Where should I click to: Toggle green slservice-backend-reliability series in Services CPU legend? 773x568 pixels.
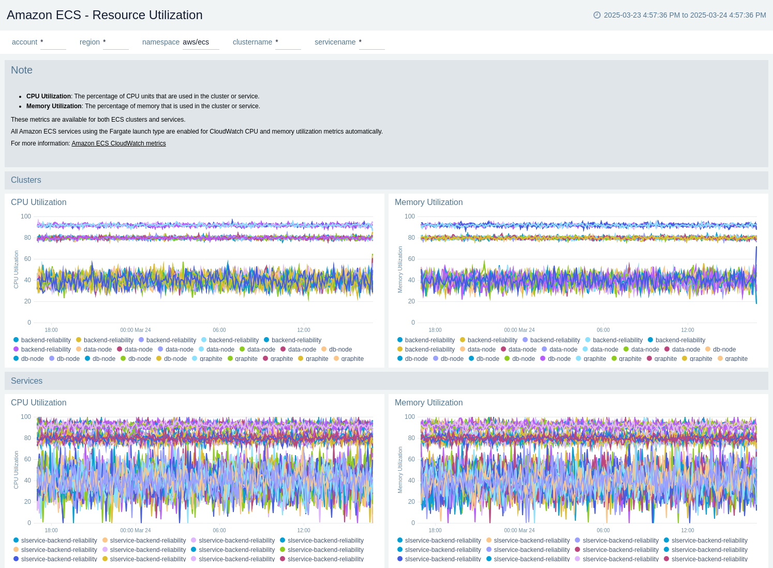click(322, 550)
